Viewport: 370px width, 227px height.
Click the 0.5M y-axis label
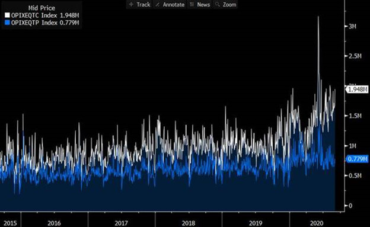pyautogui.click(x=355, y=175)
